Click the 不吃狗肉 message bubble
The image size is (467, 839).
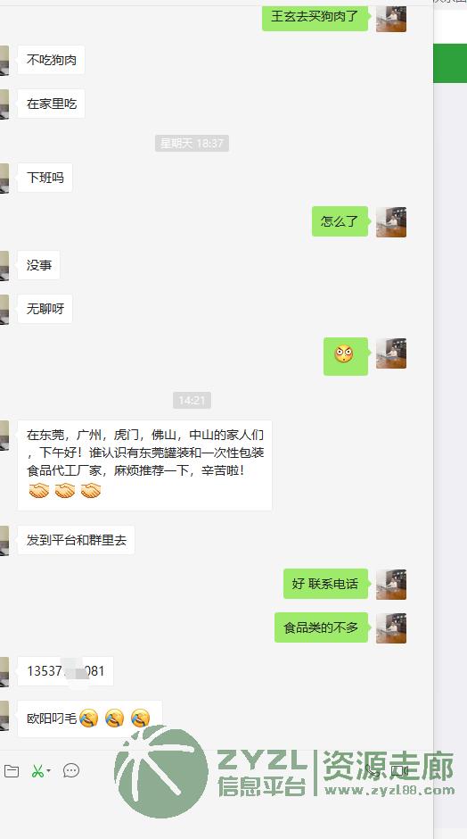(x=52, y=60)
